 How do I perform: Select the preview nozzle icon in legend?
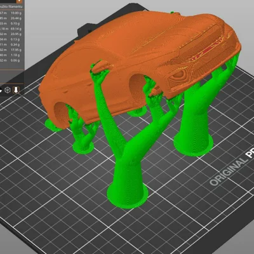(16, 90)
